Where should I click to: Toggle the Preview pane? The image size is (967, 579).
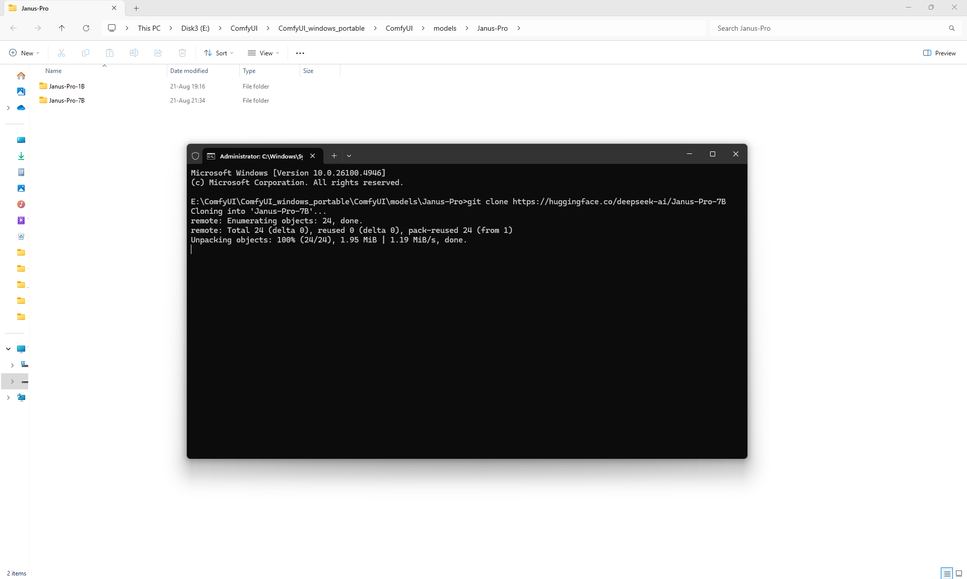tap(939, 53)
